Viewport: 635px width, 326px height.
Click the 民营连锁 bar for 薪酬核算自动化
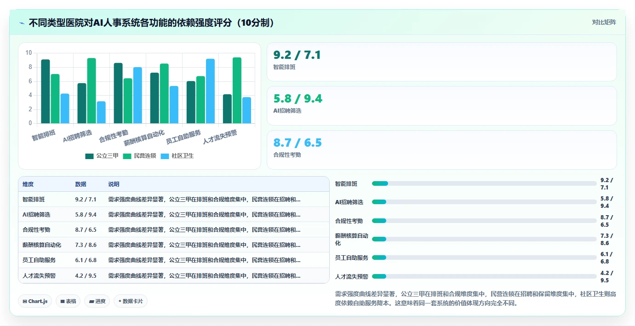[x=164, y=93]
